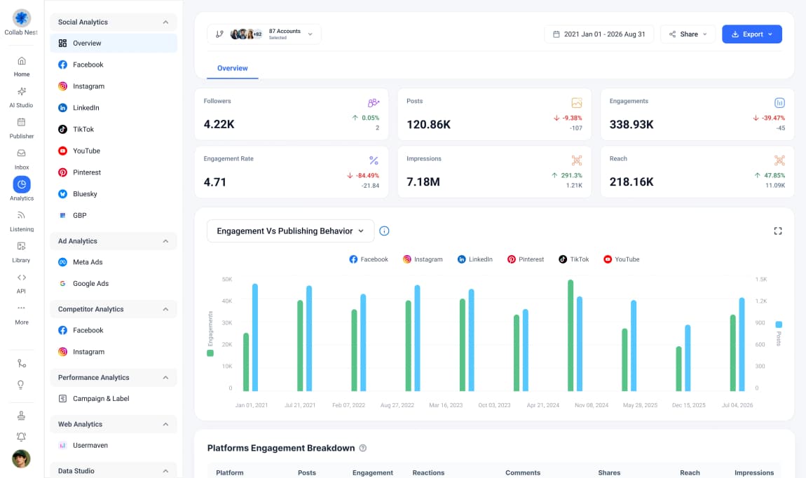Collapse the Data Studio section

pyautogui.click(x=165, y=471)
